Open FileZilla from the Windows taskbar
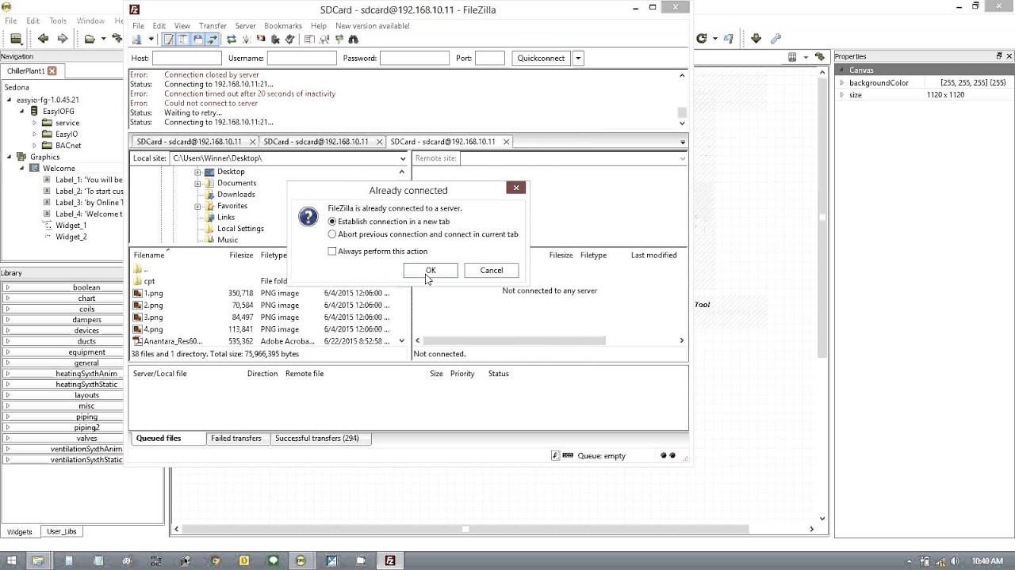1015x570 pixels. (390, 560)
